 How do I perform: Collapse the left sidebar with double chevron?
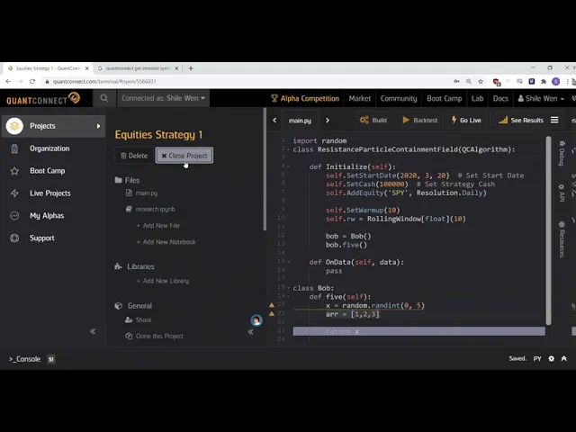(93, 331)
